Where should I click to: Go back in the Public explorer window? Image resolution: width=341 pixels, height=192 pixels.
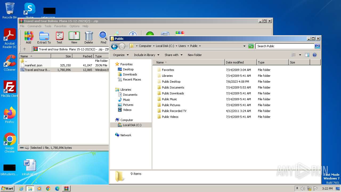(x=114, y=46)
